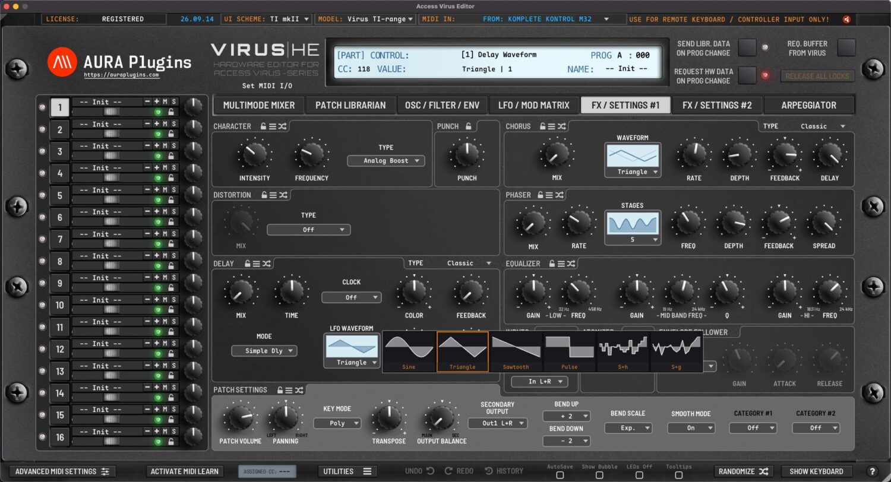Open the Distortion Type dropdown
This screenshot has height=482, width=891.
(x=308, y=230)
